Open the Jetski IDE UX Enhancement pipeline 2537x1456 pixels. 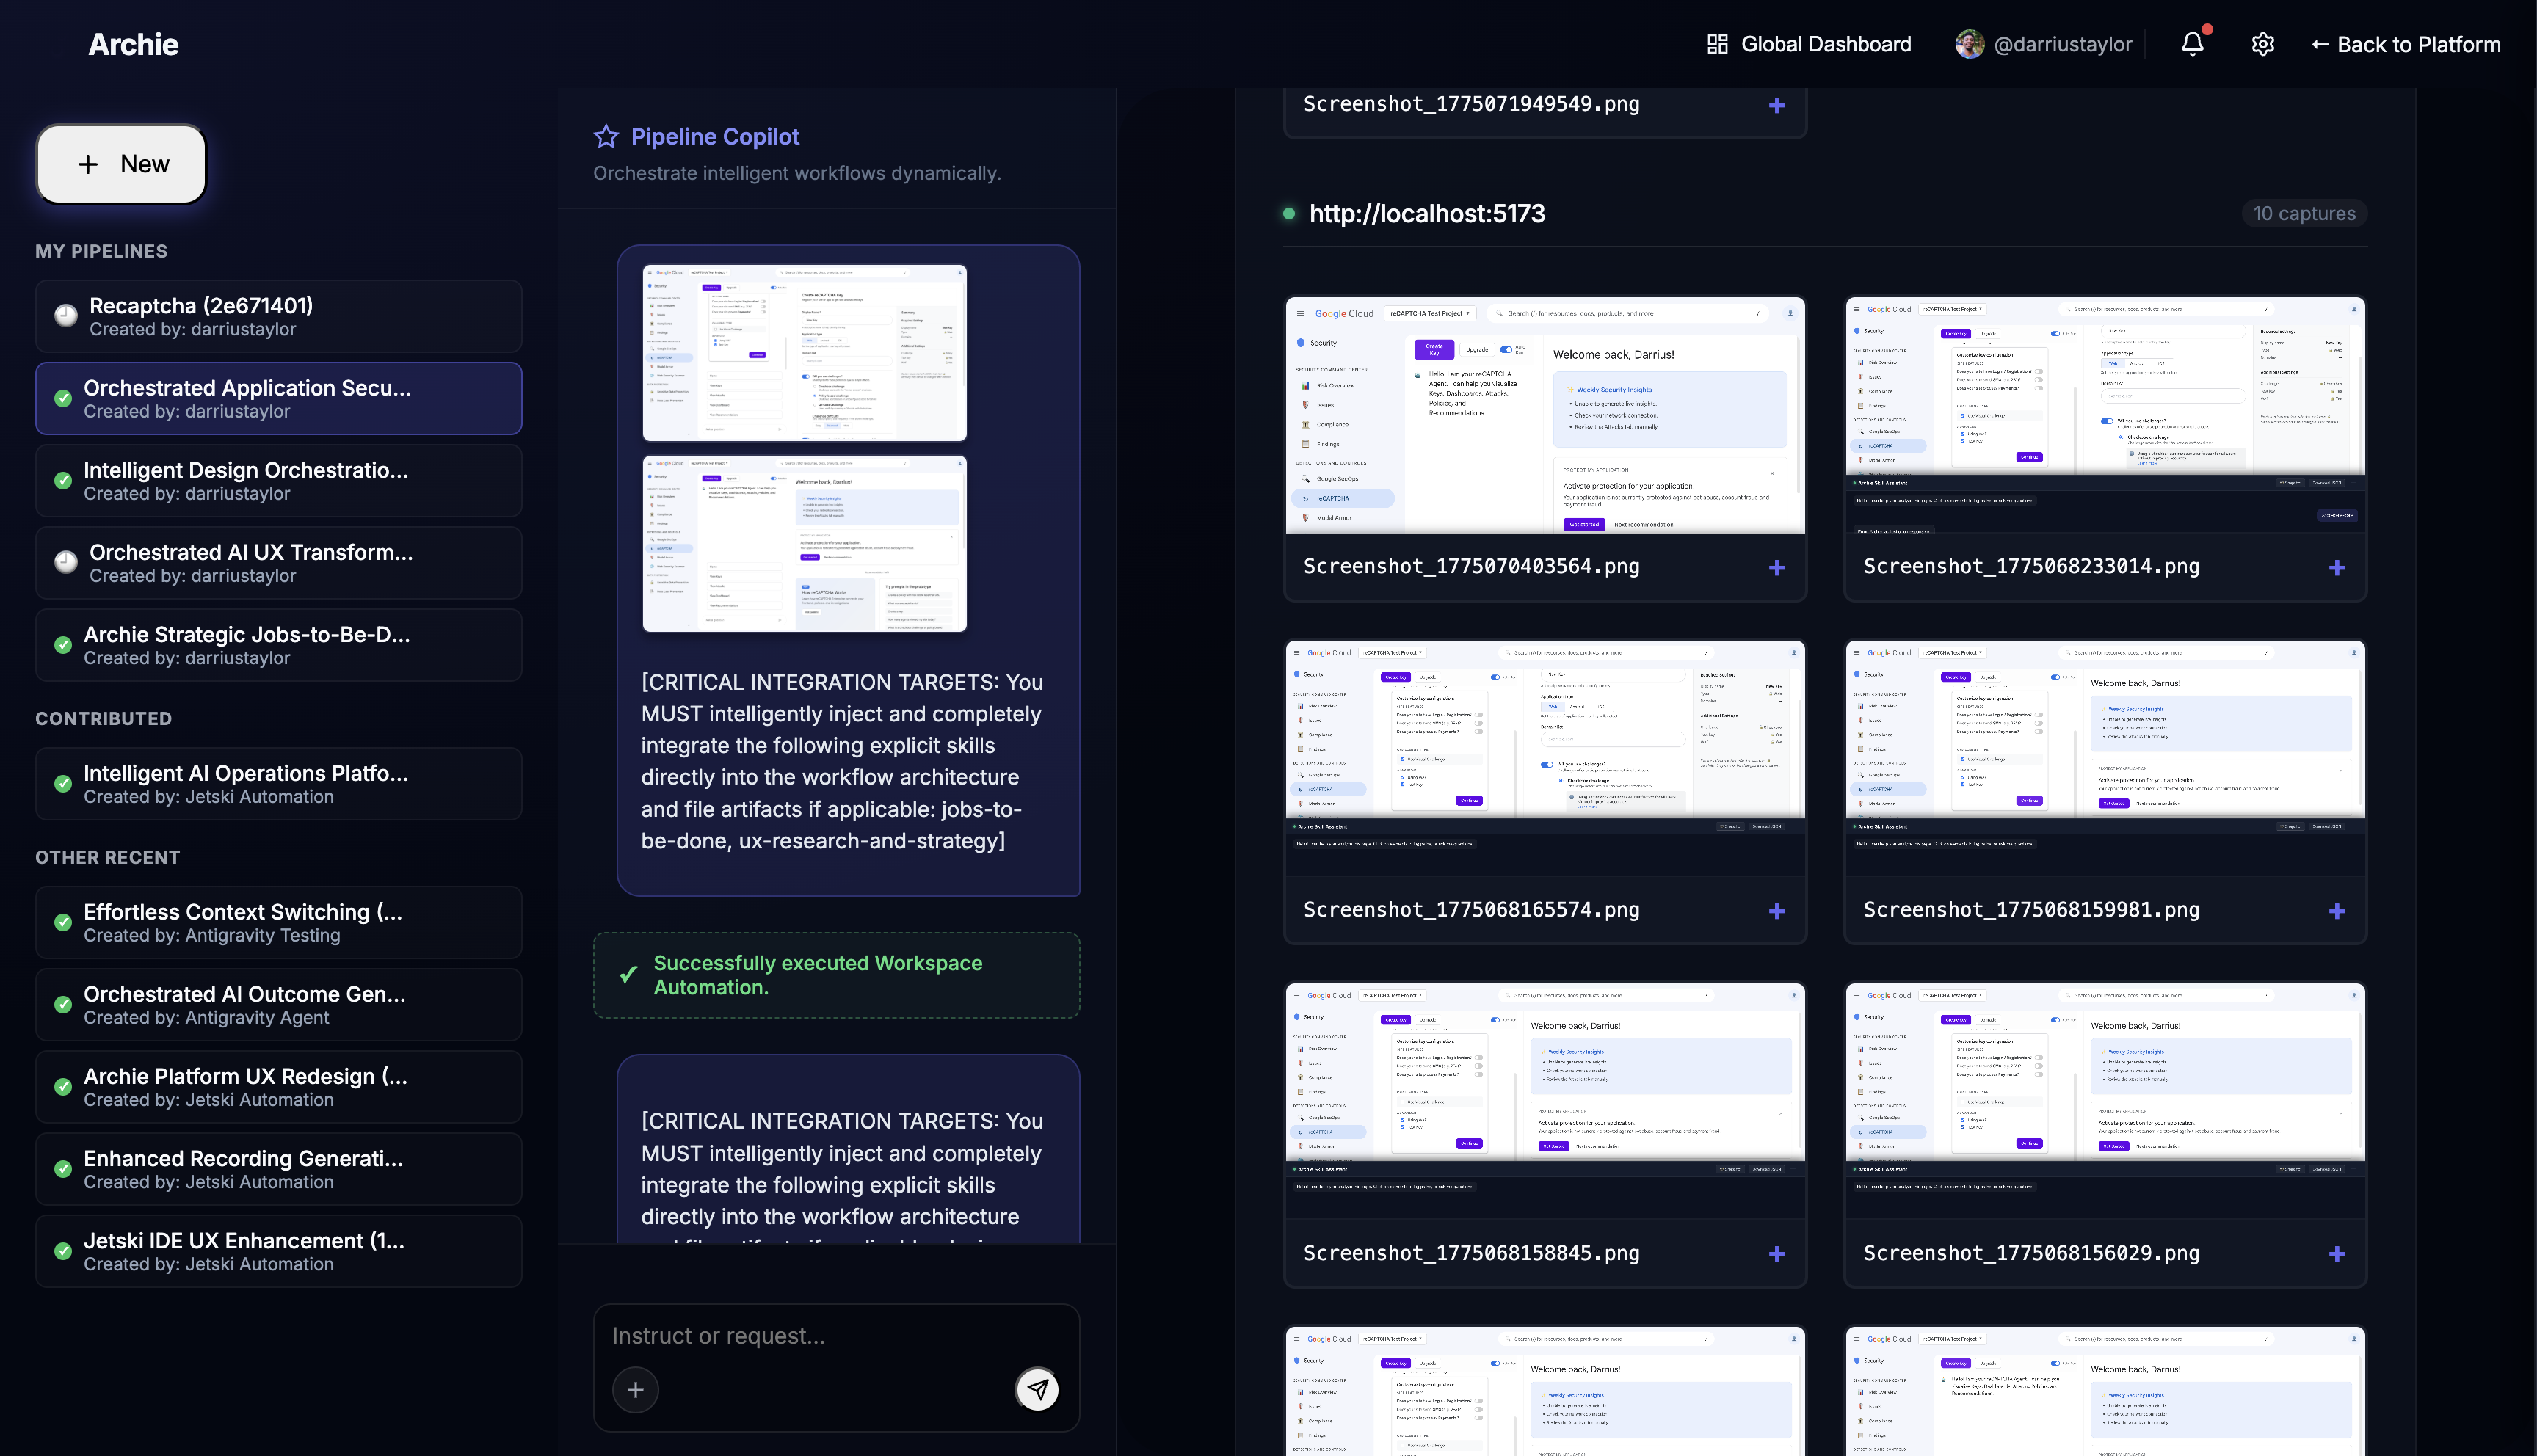tap(279, 1251)
